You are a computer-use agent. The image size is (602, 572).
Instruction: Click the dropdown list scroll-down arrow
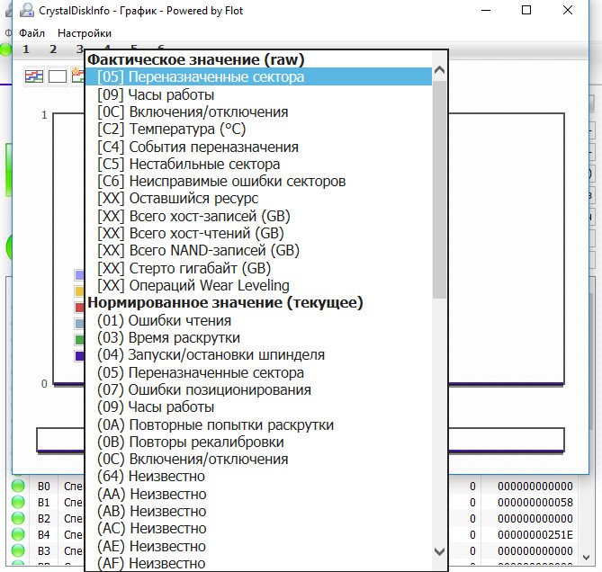[439, 551]
